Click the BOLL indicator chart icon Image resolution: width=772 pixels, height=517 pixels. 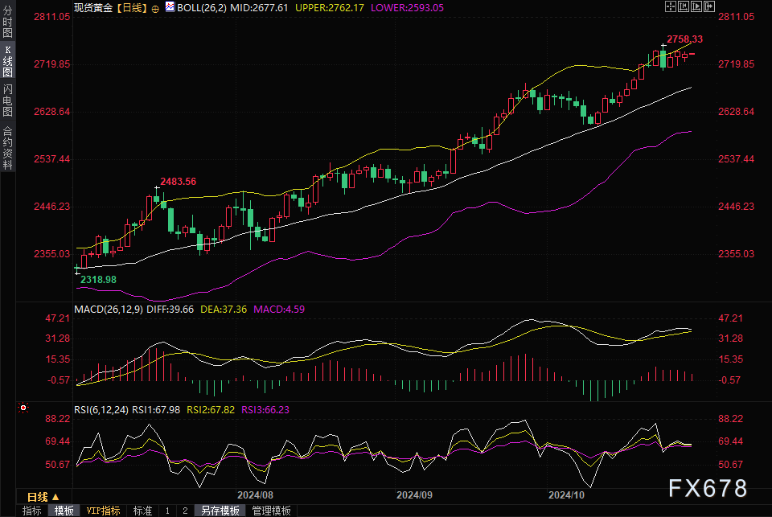(170, 6)
